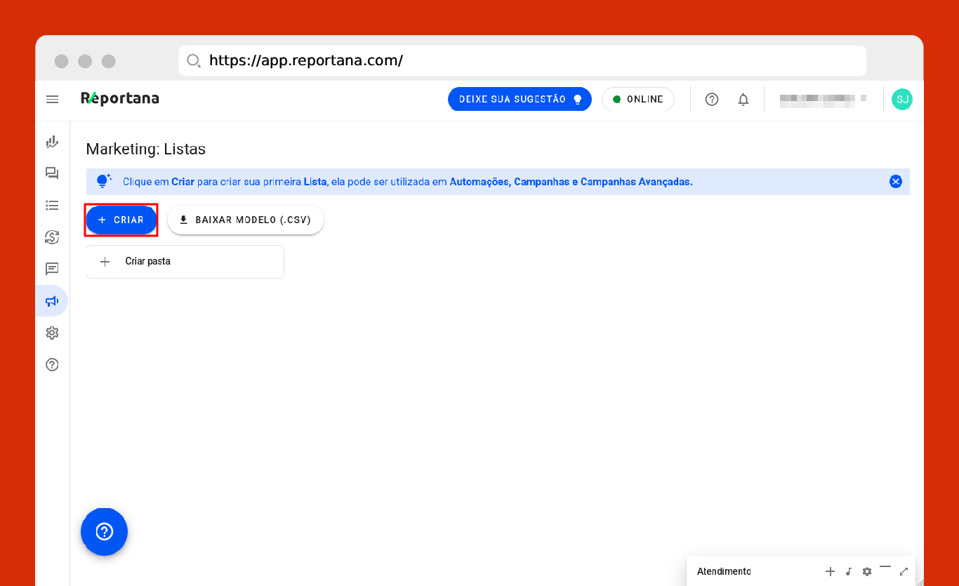Screen dimensions: 959x586
Task: Toggle the Atendimento sound note icon
Action: click(x=848, y=571)
